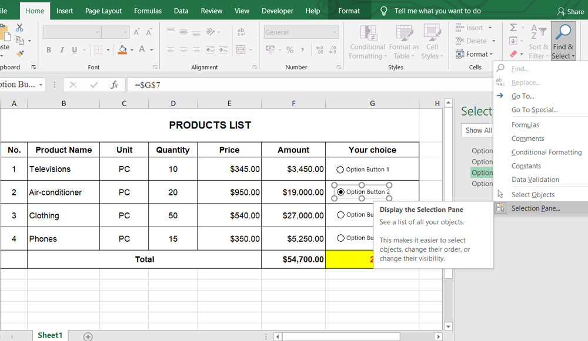Image resolution: width=588 pixels, height=341 pixels.
Task: Expand the Name Box dropdown arrow
Action: [41, 85]
